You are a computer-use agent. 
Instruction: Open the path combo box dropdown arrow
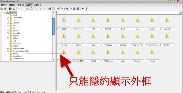point(181,12)
